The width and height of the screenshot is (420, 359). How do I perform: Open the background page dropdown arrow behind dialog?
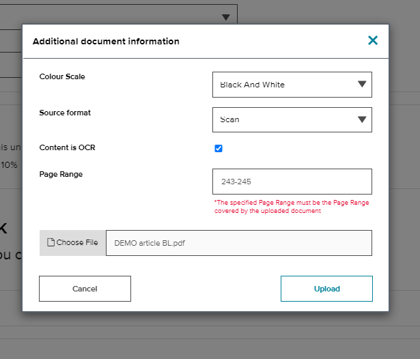226,17
